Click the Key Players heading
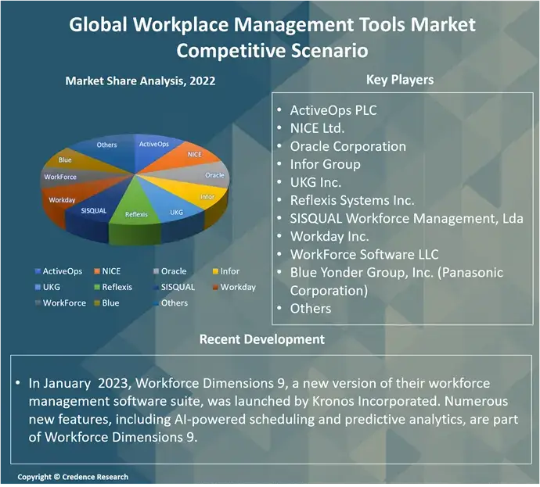This screenshot has height=487, width=540. point(399,80)
